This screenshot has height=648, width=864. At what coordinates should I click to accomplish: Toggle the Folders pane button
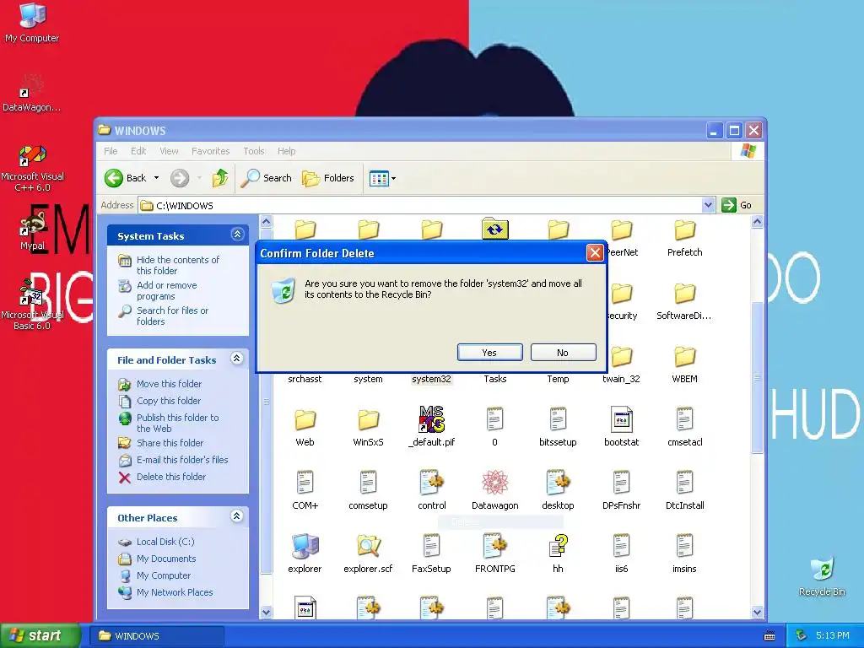(328, 178)
